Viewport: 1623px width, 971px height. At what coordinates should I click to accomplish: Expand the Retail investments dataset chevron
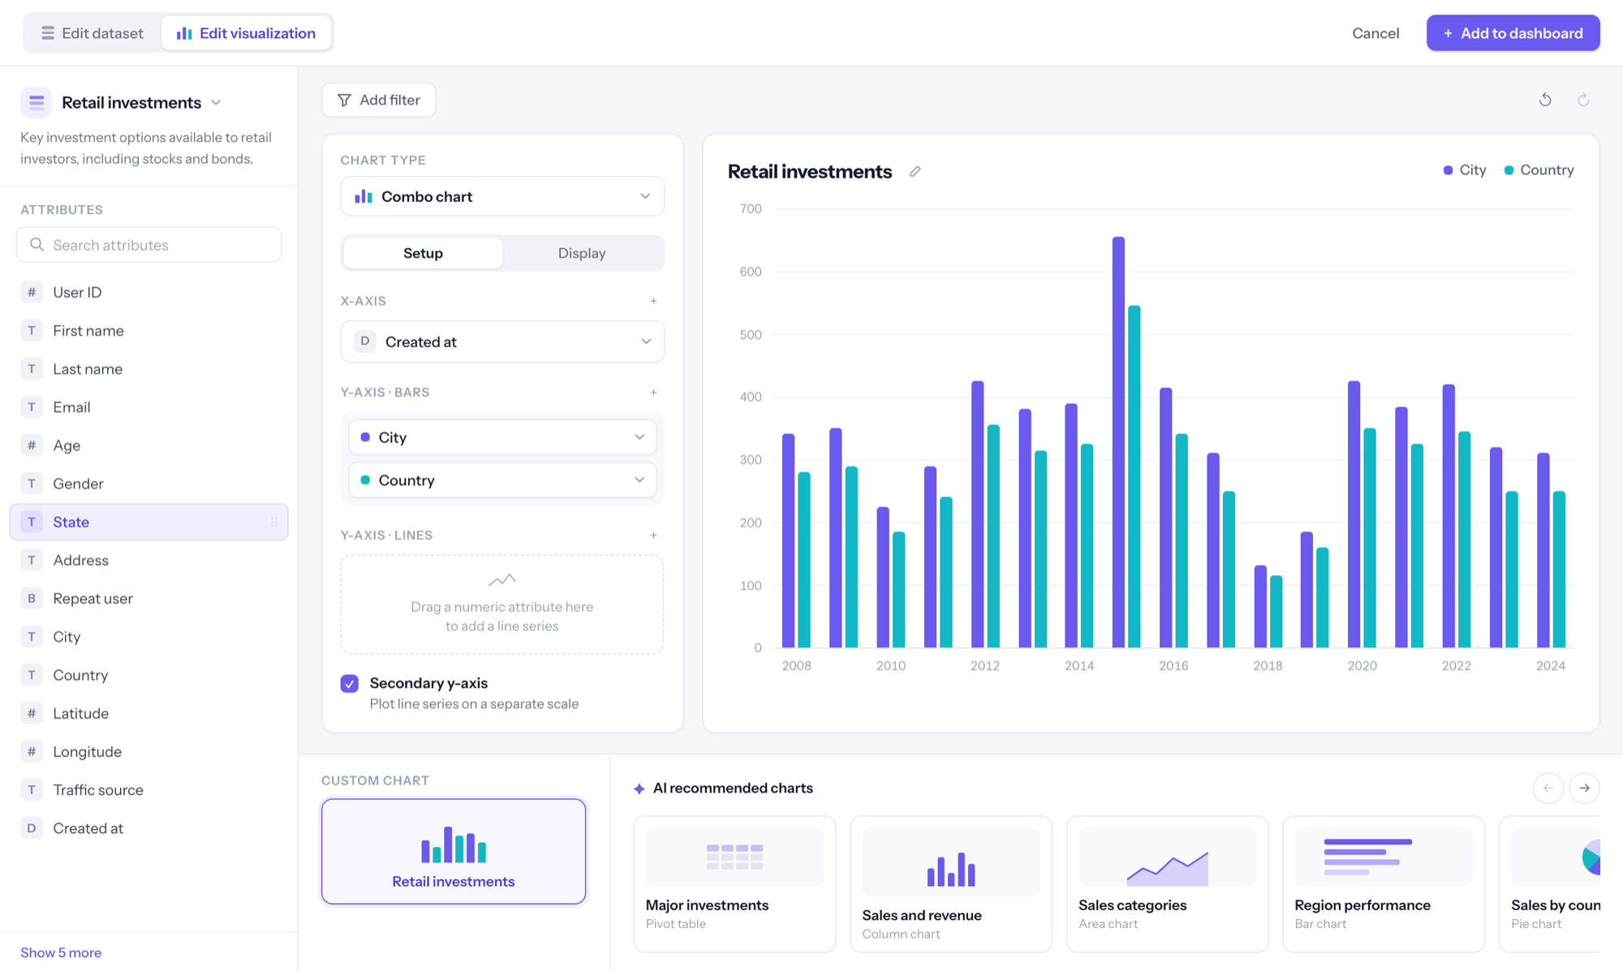216,103
